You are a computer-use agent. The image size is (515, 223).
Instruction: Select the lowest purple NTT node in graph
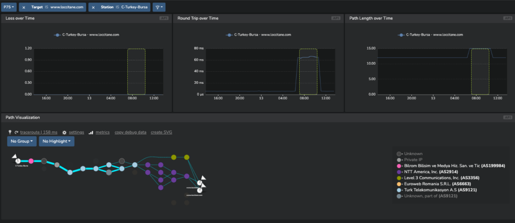160,187
